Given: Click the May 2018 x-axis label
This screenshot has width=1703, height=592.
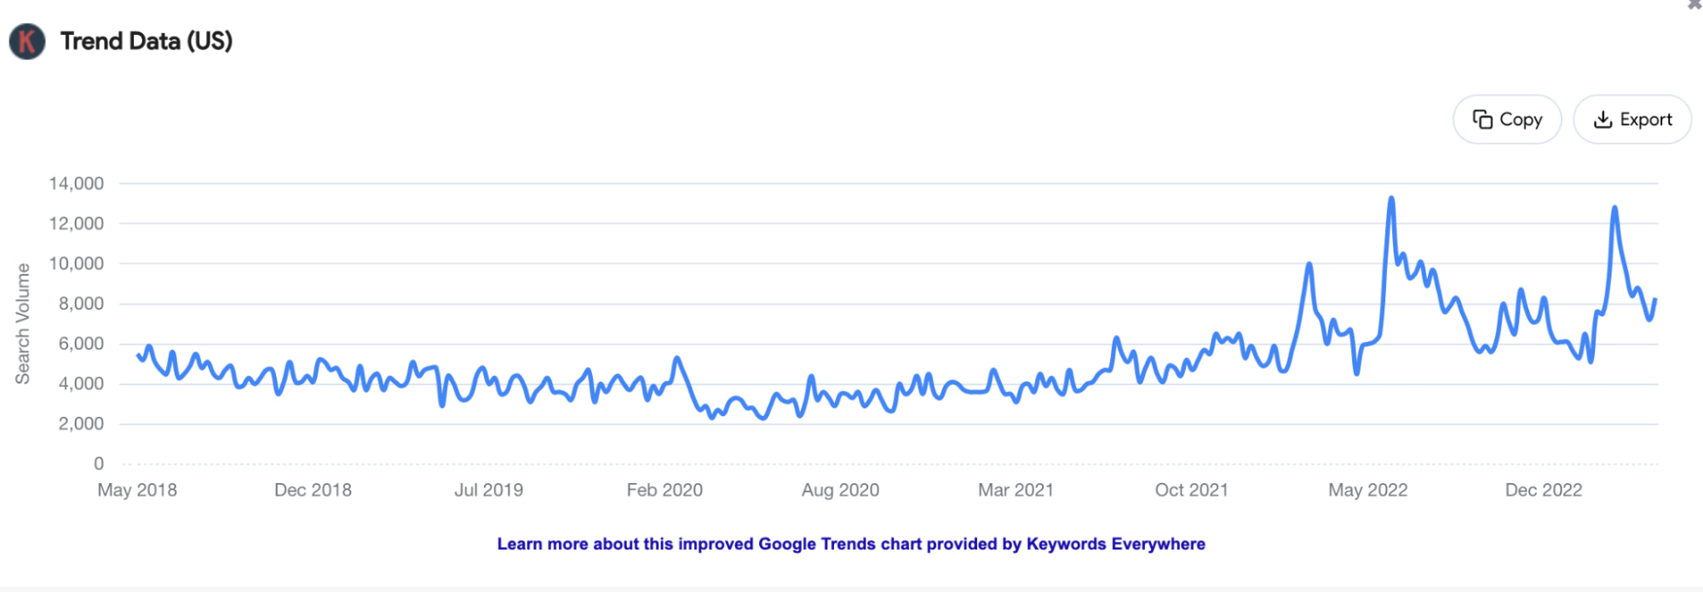Looking at the screenshot, I should [137, 490].
